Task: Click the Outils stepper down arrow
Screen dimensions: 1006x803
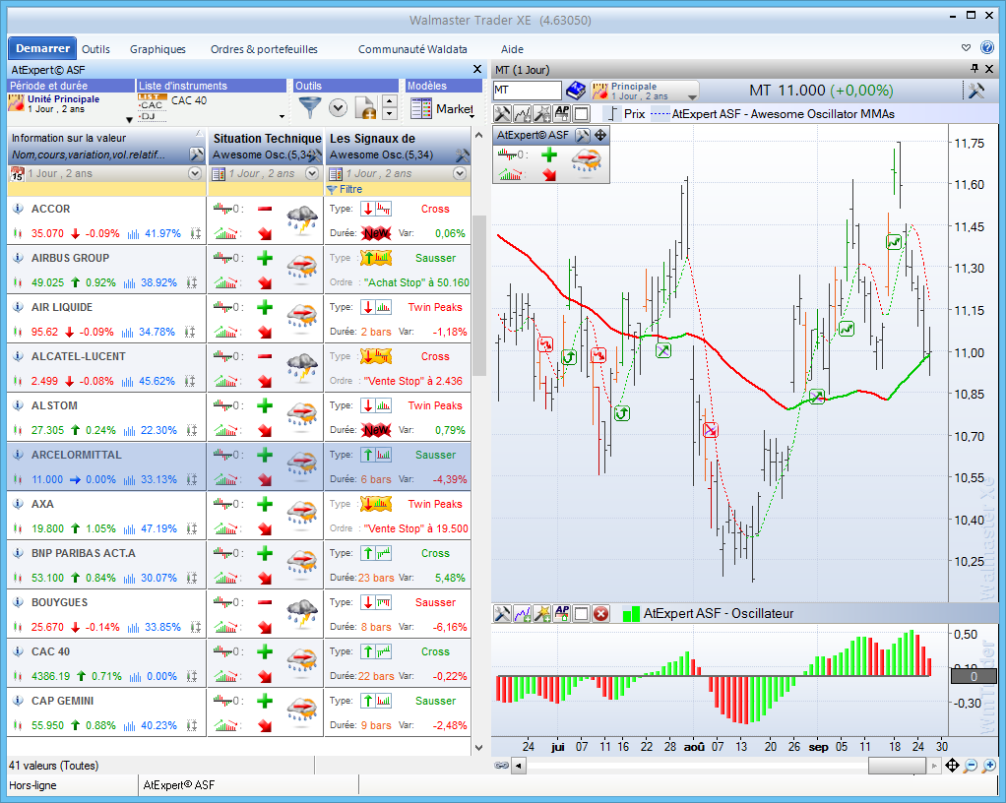Action: 389,114
